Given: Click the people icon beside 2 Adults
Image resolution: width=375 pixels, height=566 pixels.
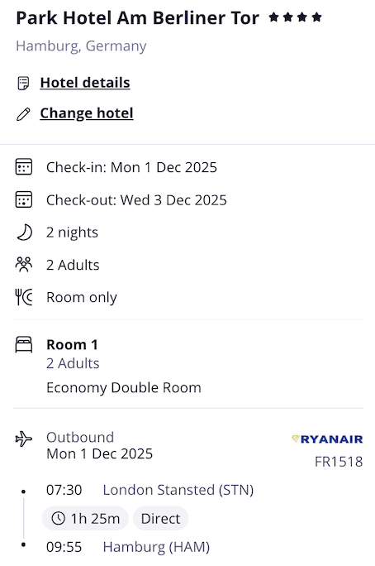Looking at the screenshot, I should tap(24, 264).
